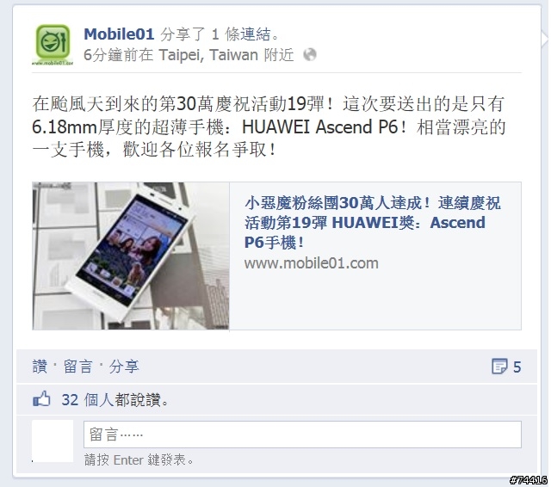Screen dimensions: 551x487
Task: Click the public globe privacy icon
Action: [310, 55]
